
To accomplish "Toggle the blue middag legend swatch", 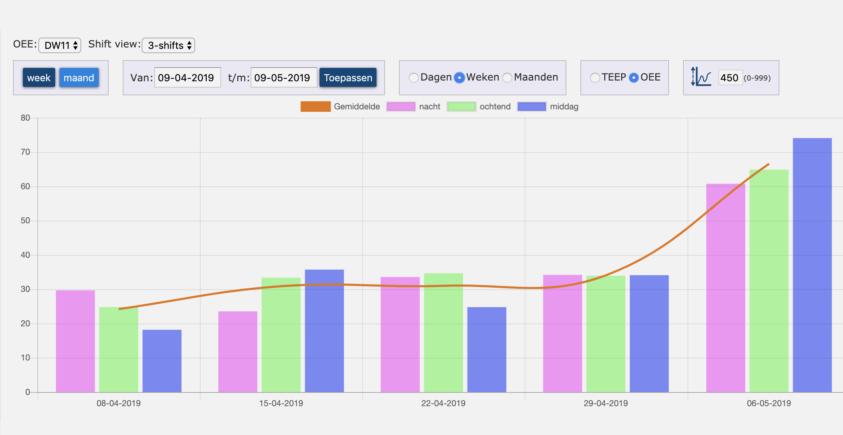I will [x=532, y=107].
